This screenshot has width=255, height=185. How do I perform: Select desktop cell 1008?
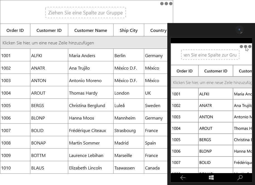tap(15, 143)
